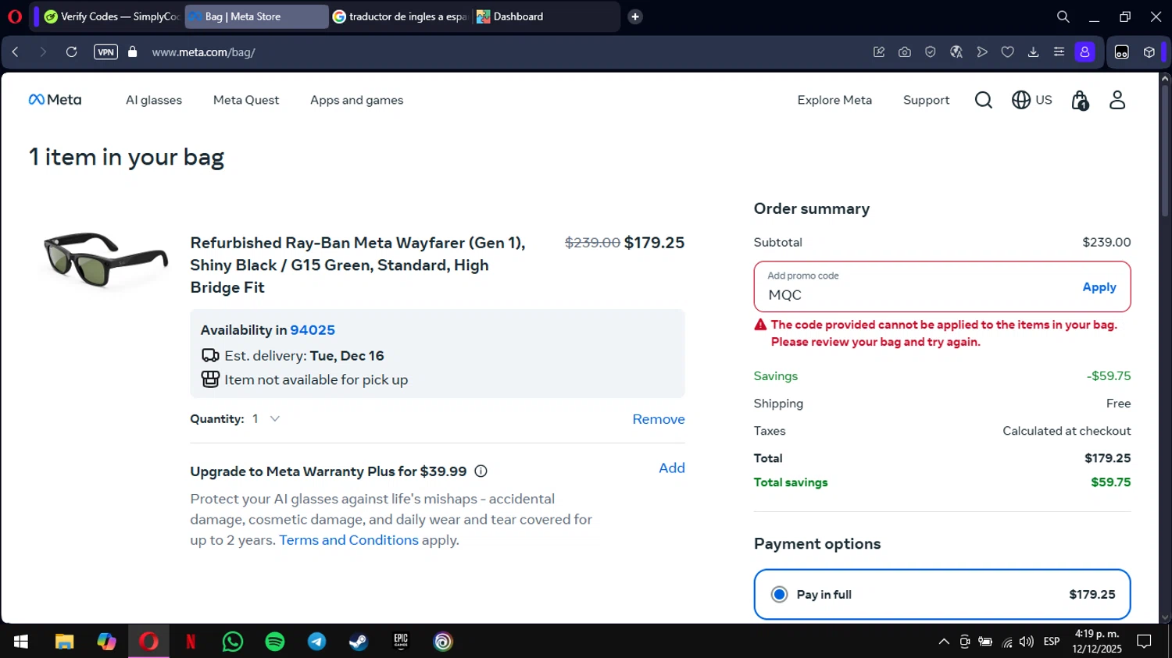Click the warranty info circle icon

(481, 471)
